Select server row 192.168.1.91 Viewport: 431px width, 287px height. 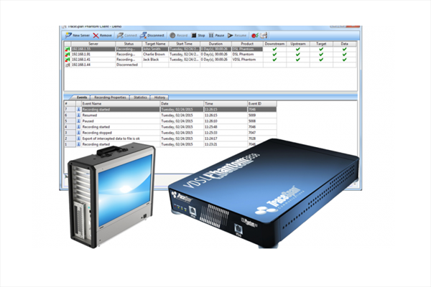pyautogui.click(x=93, y=55)
